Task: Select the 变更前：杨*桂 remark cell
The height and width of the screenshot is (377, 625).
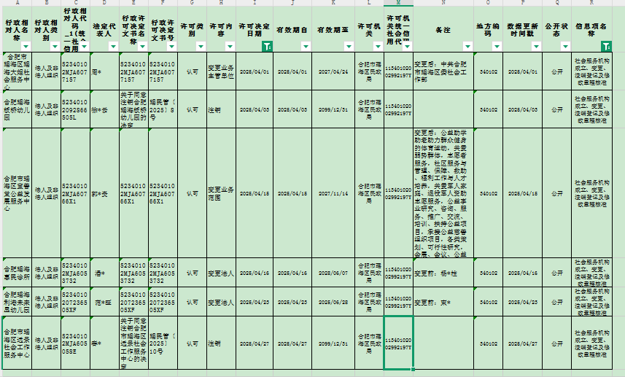Action: (x=443, y=273)
